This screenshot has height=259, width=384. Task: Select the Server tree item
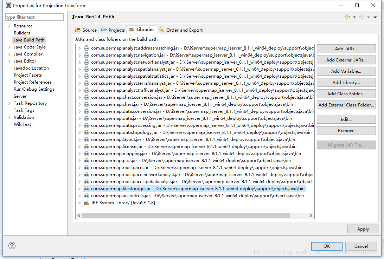pos(20,96)
